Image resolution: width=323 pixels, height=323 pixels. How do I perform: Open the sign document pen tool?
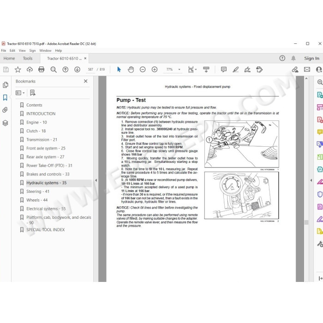click(x=247, y=70)
